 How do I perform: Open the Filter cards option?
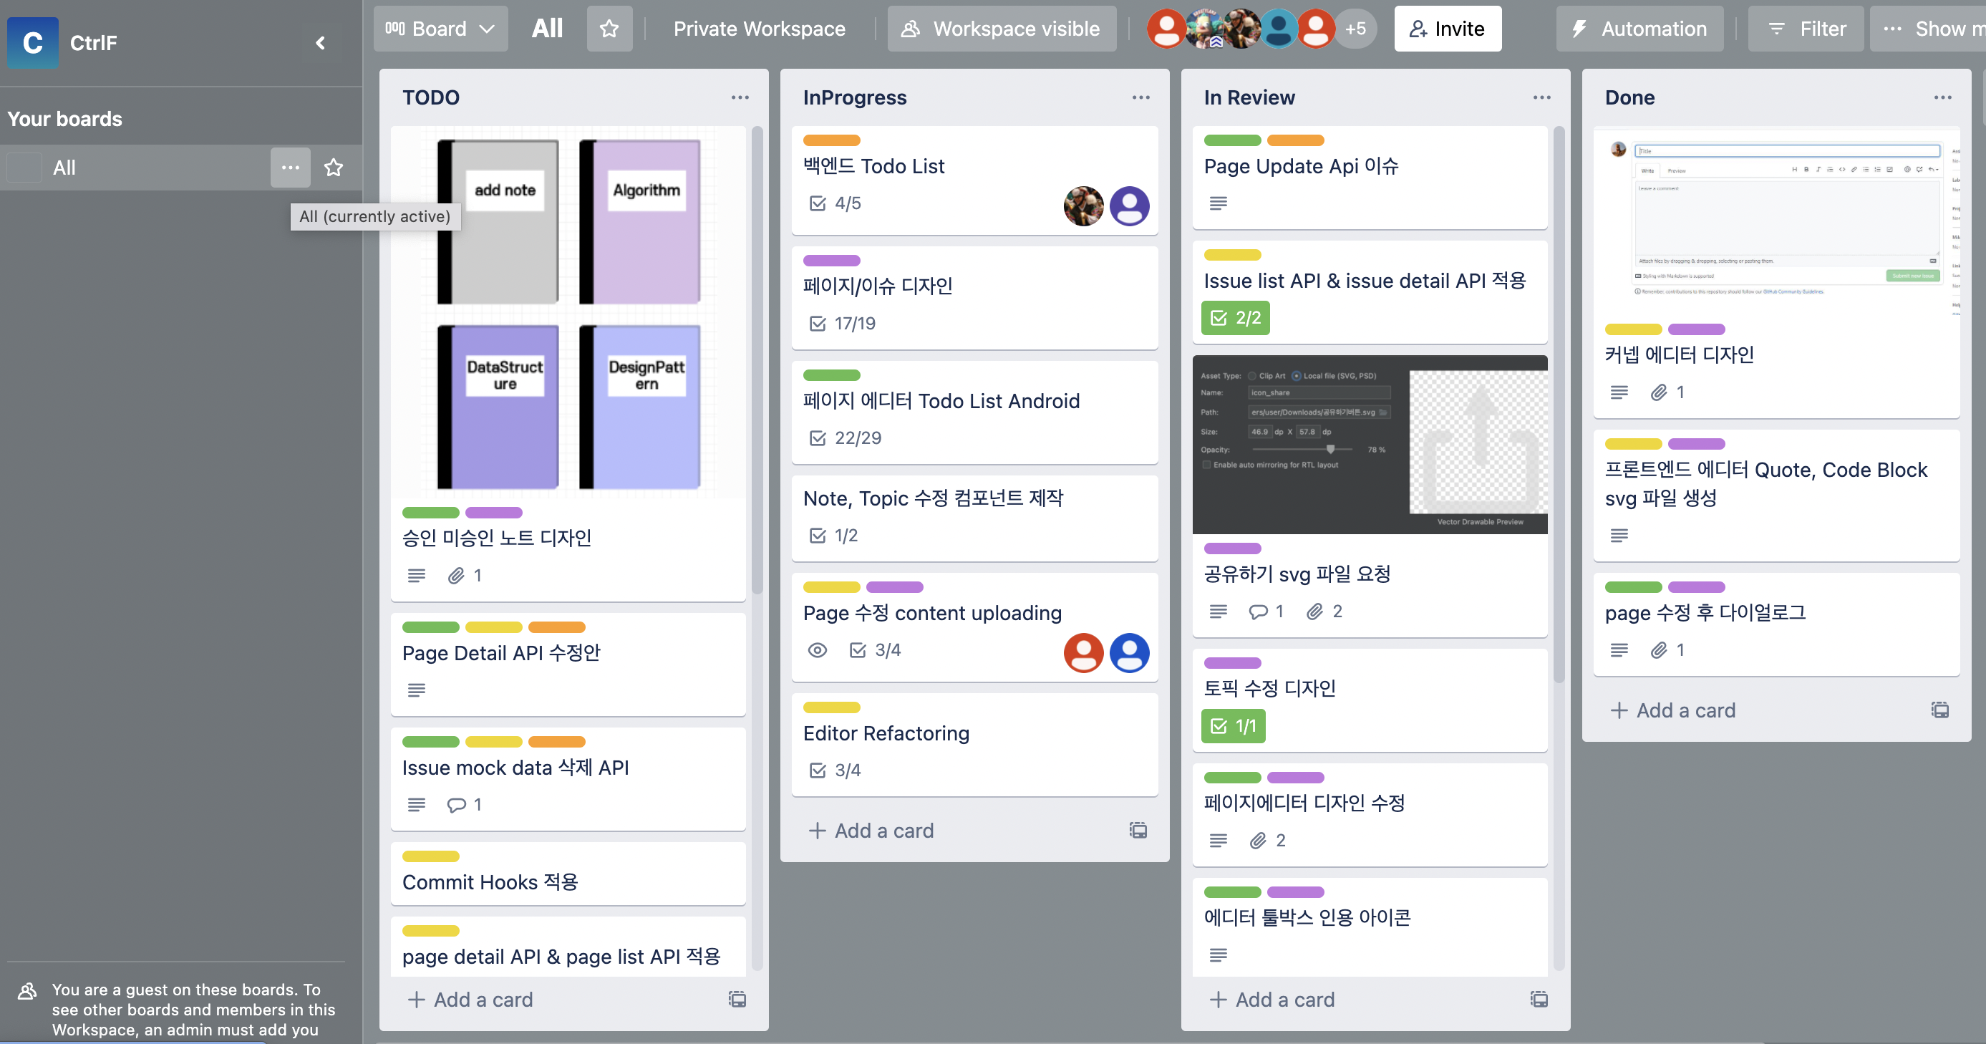click(x=1806, y=29)
